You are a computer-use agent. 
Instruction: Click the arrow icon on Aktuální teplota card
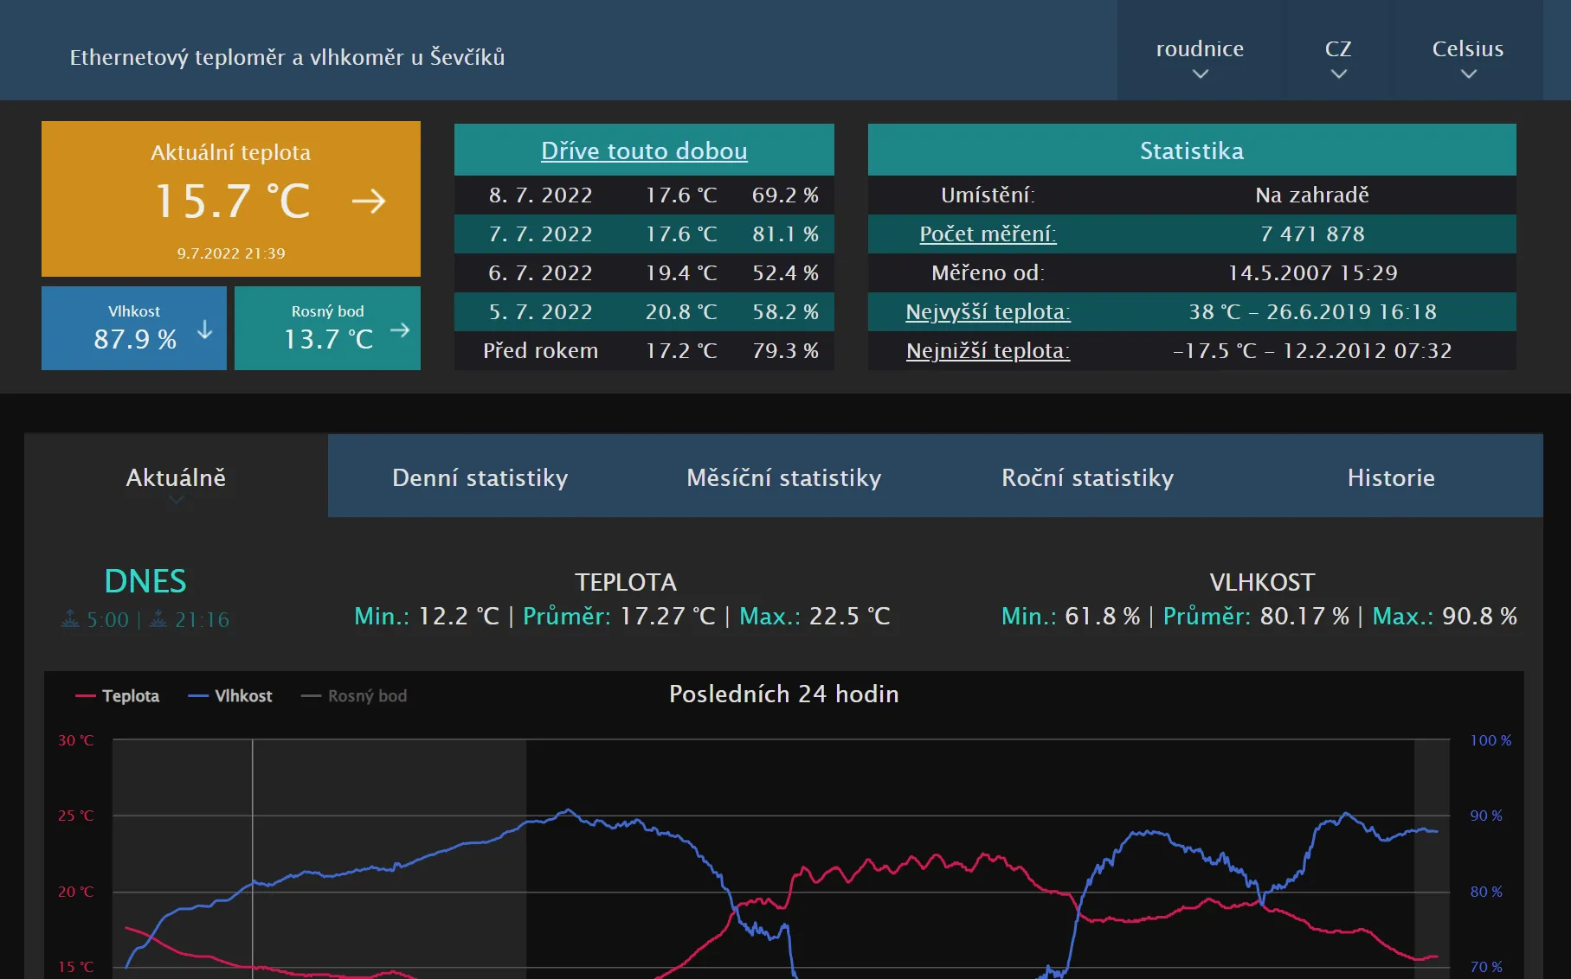point(370,202)
